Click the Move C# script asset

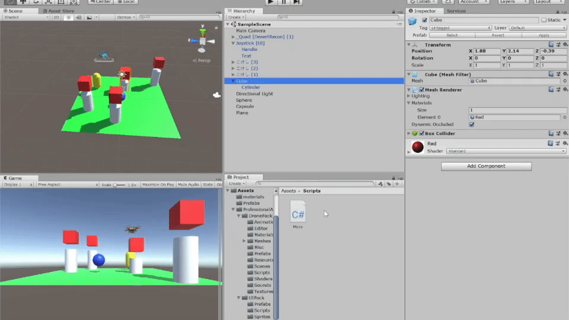[x=298, y=215]
